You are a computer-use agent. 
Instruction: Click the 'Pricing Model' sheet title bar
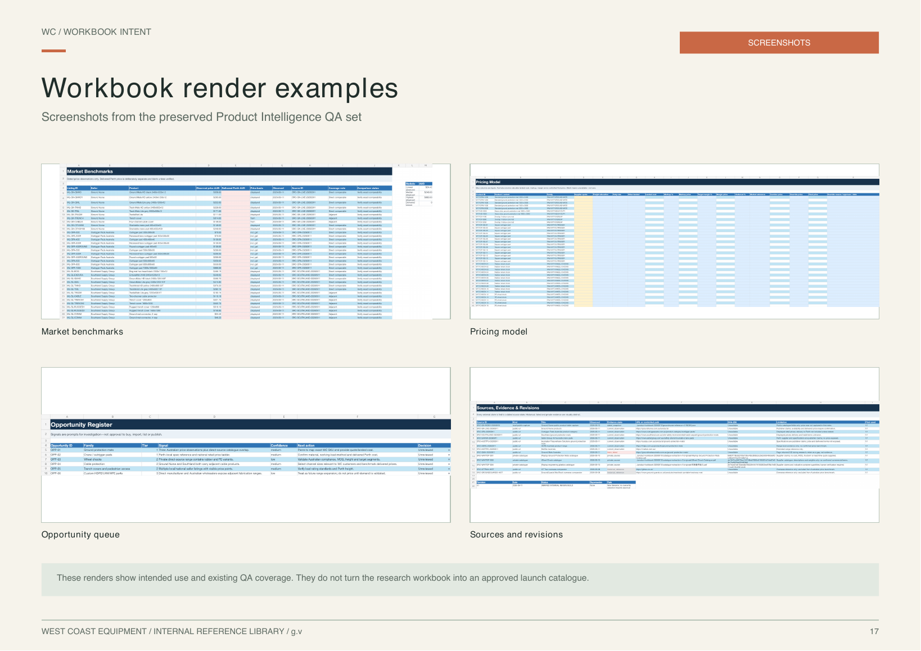[677, 182]
